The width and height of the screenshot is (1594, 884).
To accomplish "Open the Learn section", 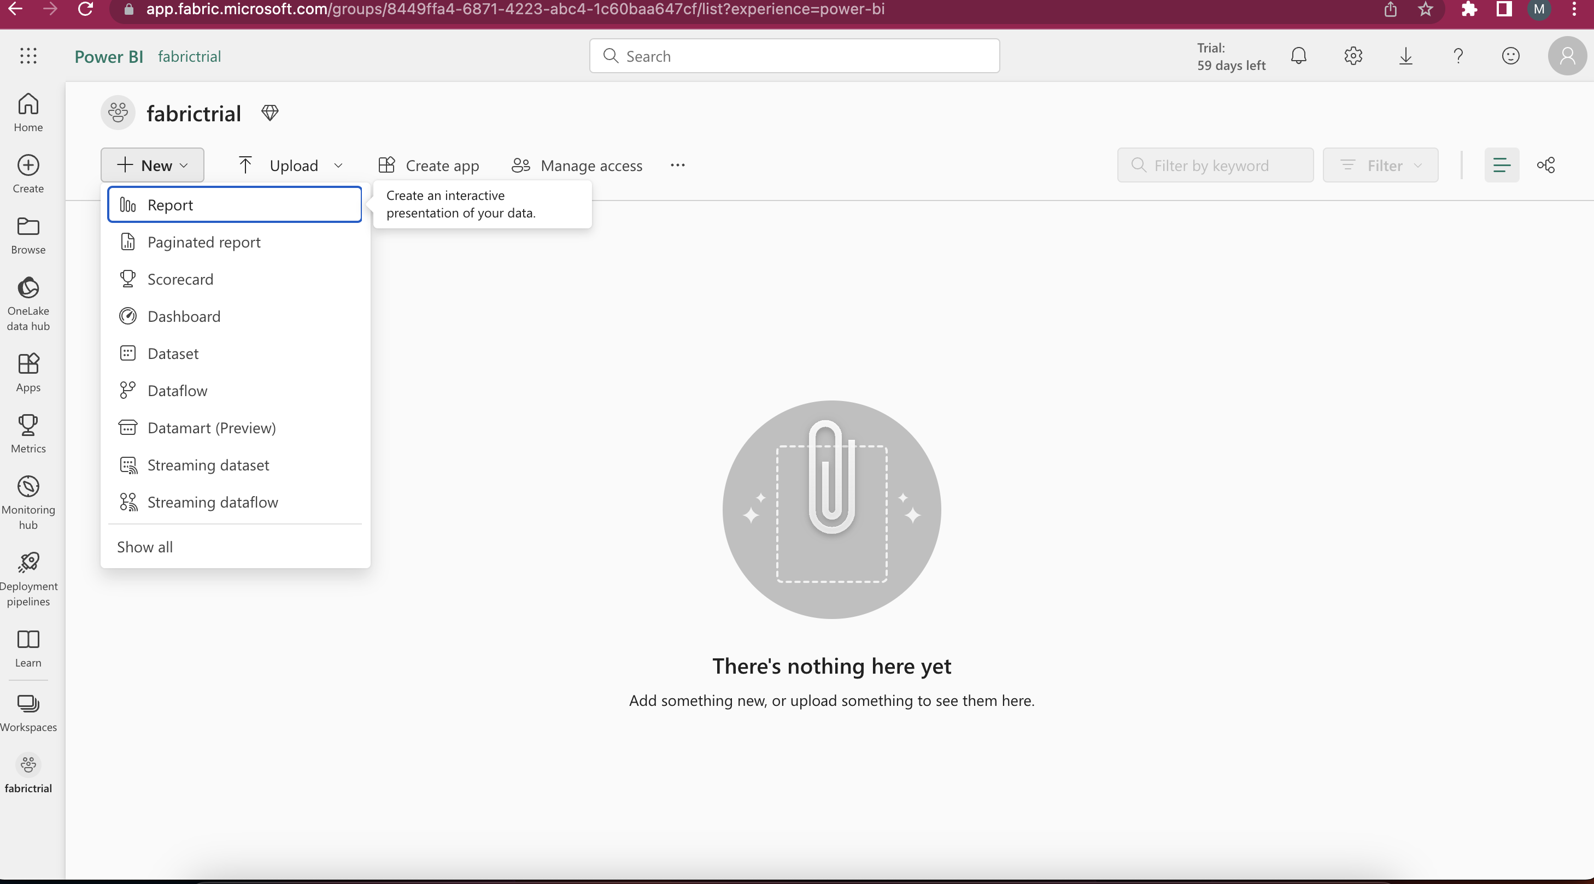I will click(28, 649).
